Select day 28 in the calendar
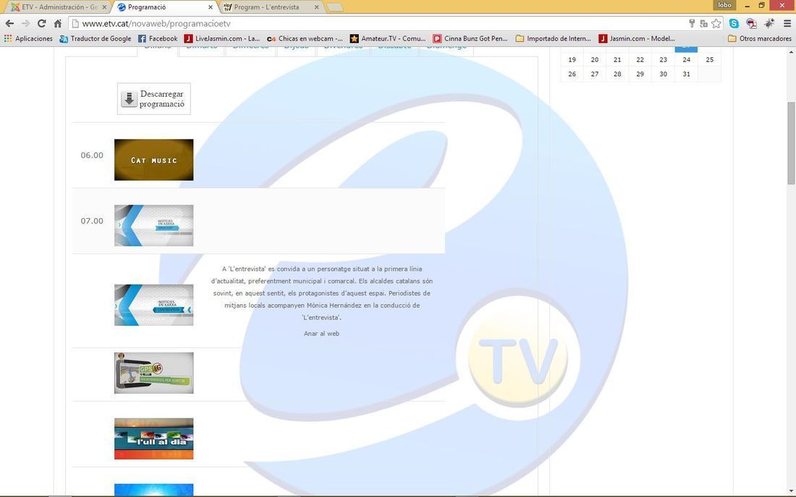This screenshot has width=796, height=497. tap(617, 74)
